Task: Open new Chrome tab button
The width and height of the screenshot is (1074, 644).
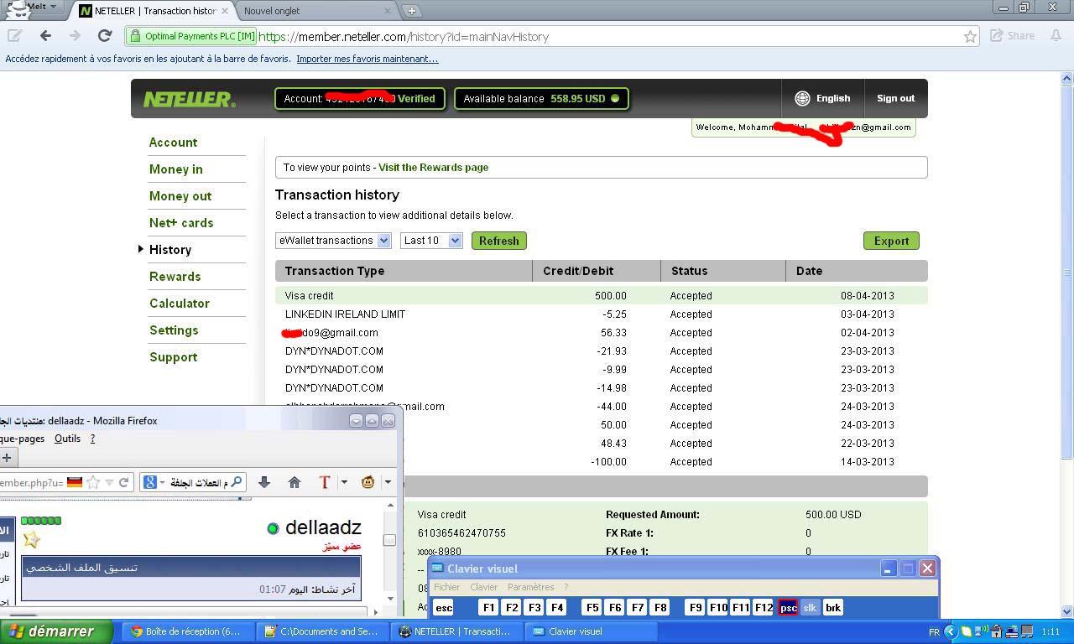Action: click(411, 11)
